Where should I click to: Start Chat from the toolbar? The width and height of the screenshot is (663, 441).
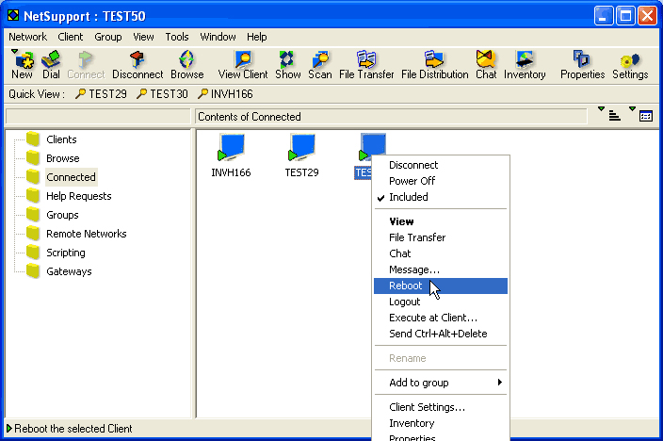(x=486, y=64)
